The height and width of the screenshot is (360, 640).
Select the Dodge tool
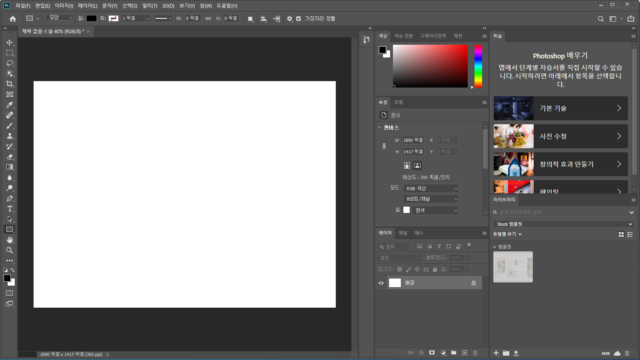coord(10,188)
